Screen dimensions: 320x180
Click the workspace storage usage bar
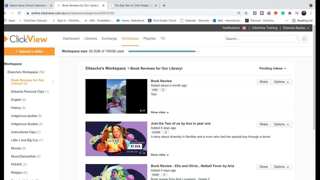pyautogui.click(x=164, y=51)
